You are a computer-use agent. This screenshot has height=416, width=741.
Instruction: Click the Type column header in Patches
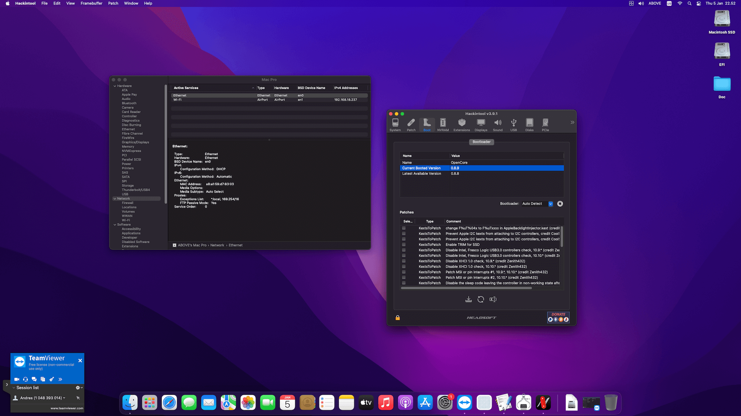point(430,221)
